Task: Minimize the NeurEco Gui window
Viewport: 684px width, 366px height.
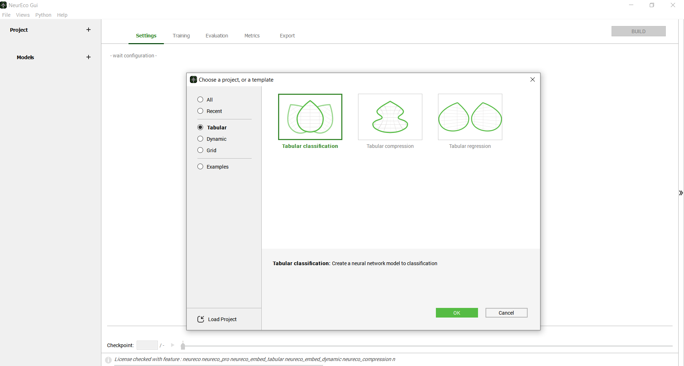Action: [x=631, y=5]
